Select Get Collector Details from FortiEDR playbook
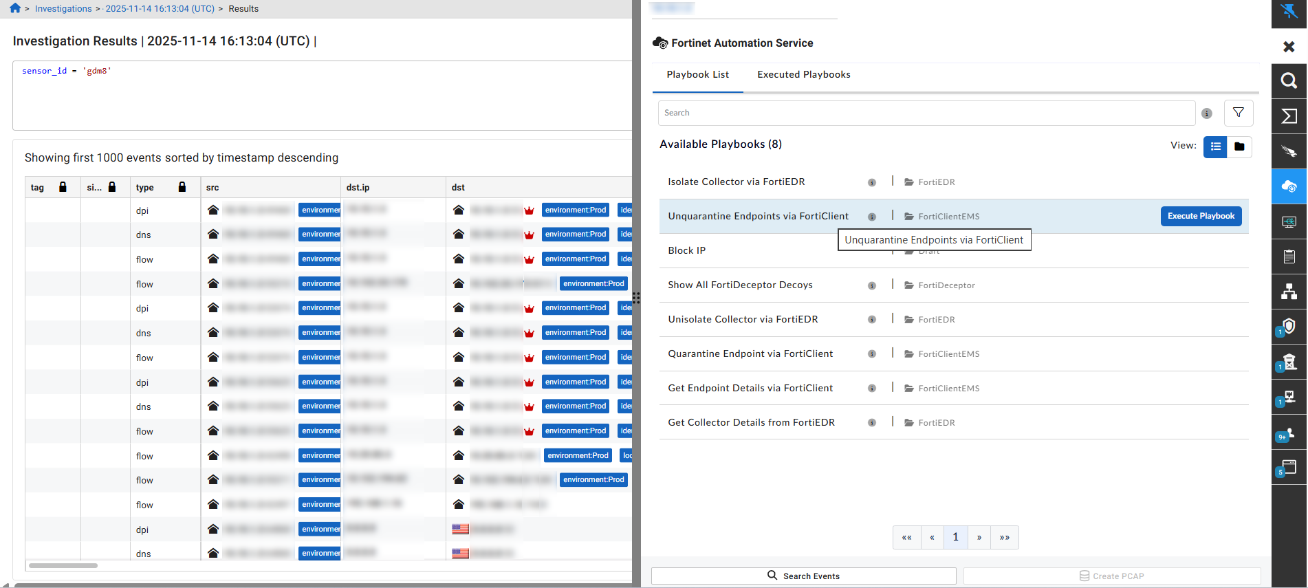This screenshot has height=588, width=1308. [752, 423]
